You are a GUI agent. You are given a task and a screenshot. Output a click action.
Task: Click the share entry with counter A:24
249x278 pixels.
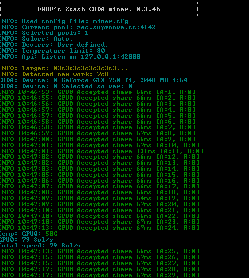coord(100,228)
